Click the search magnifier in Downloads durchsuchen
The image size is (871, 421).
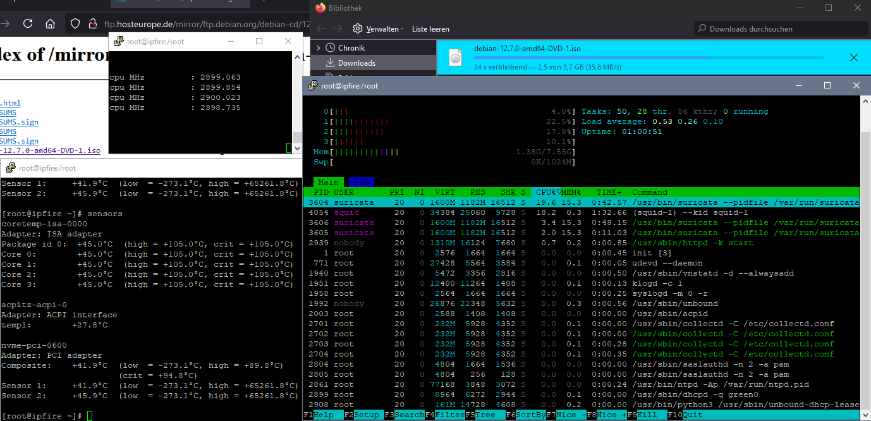(x=702, y=28)
